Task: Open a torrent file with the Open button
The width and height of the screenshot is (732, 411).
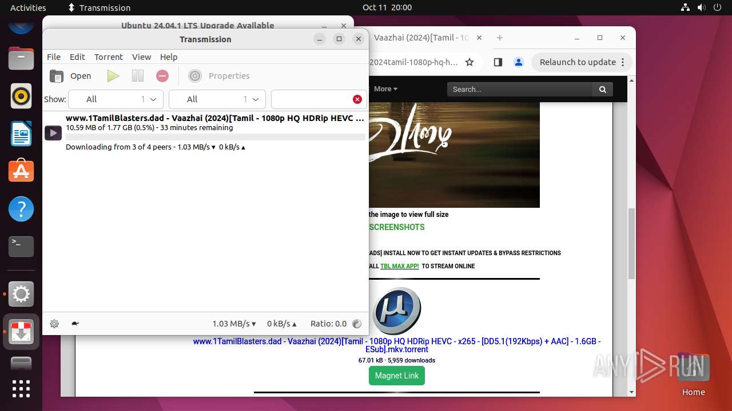Action: (70, 76)
